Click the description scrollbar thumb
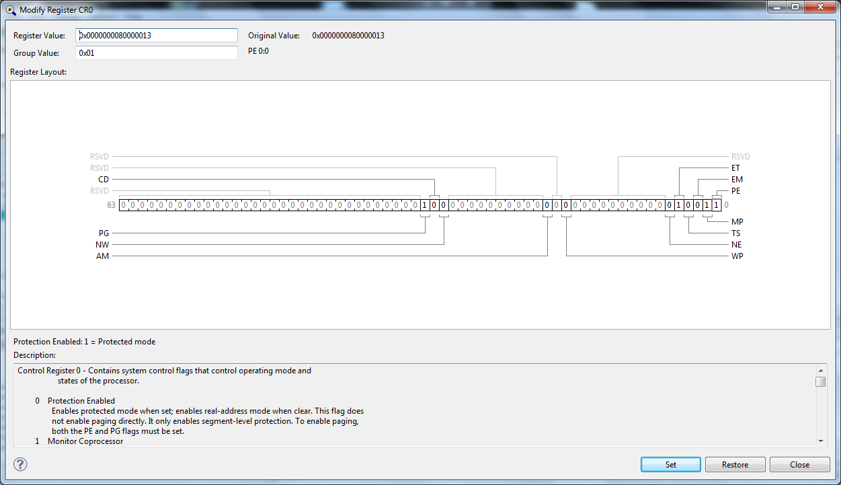841x485 pixels. tap(821, 382)
